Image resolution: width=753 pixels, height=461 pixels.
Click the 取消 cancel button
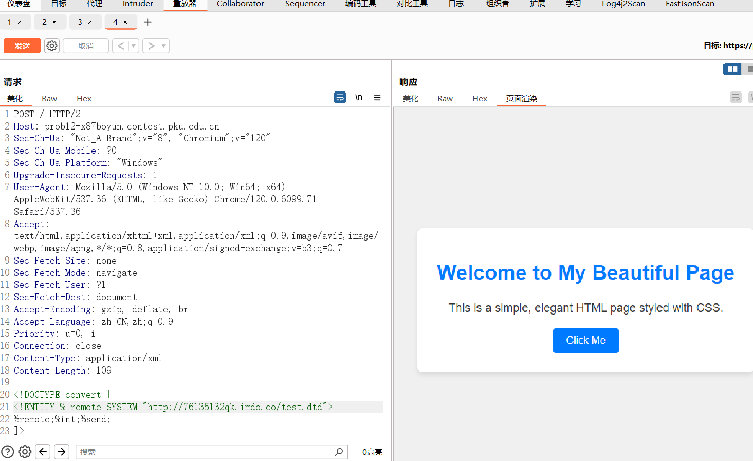point(86,46)
